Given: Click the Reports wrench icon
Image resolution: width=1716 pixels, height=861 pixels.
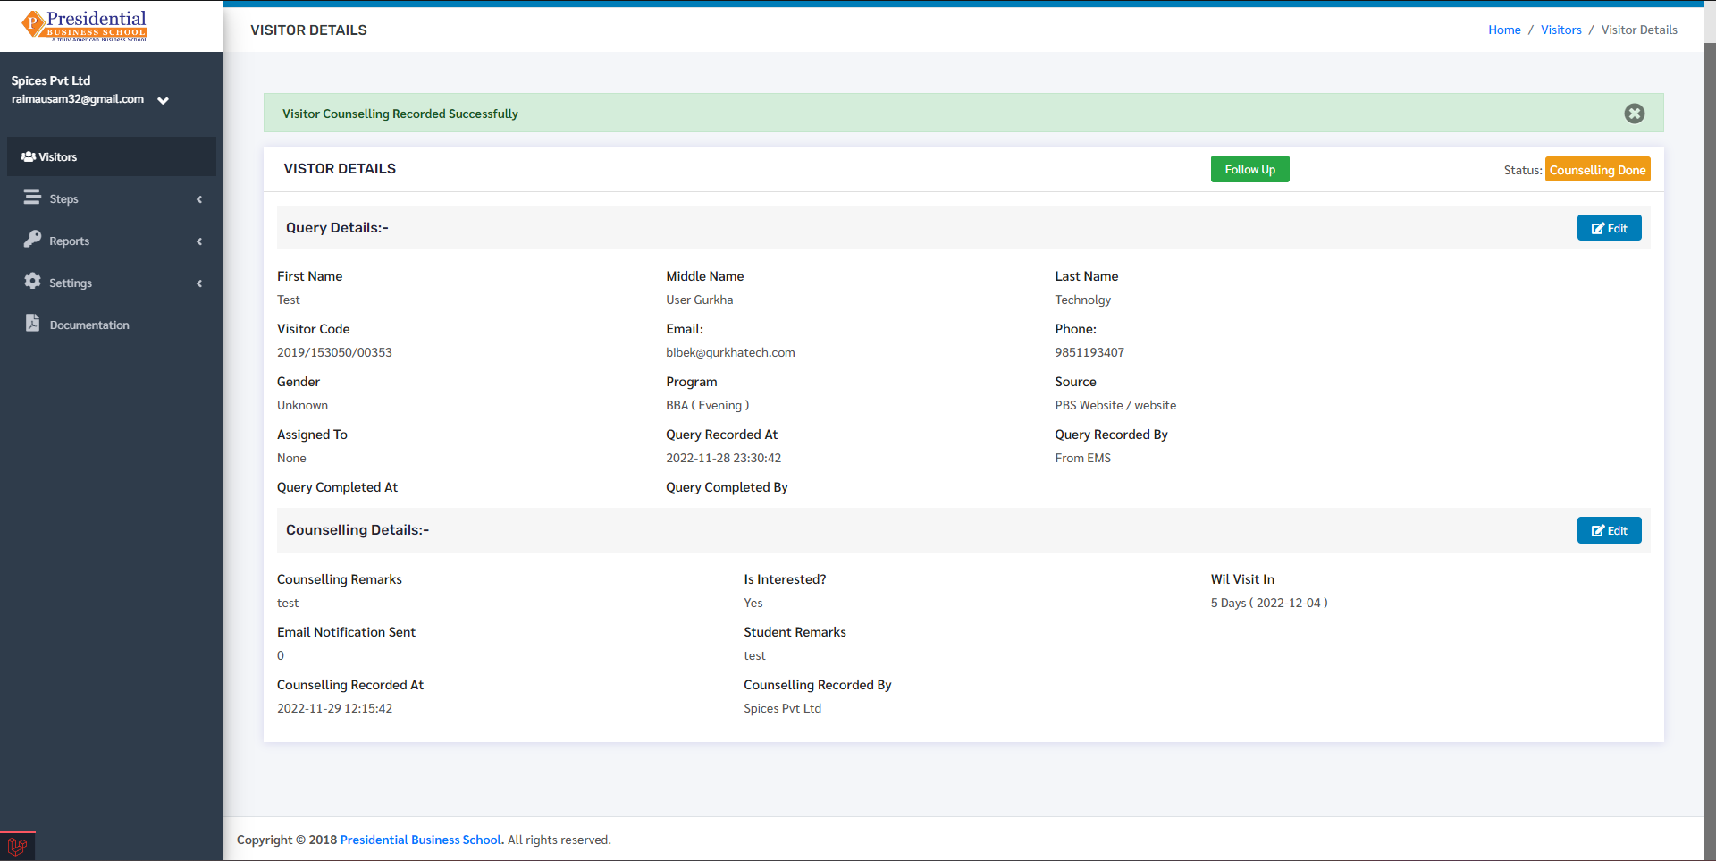Looking at the screenshot, I should click(x=32, y=239).
